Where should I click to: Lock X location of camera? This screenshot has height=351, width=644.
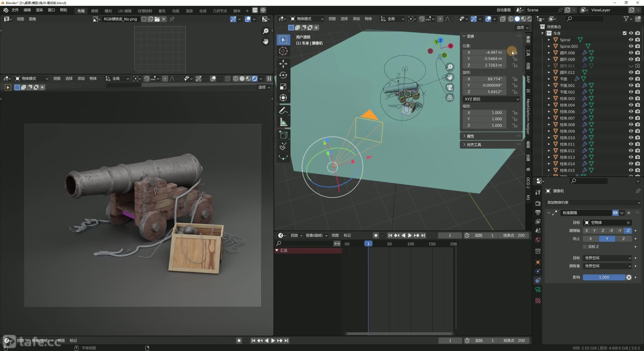[515, 52]
